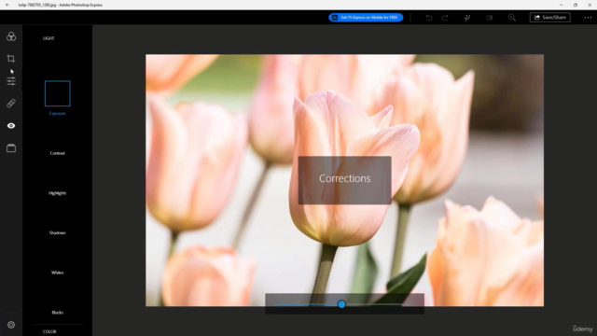The width and height of the screenshot is (597, 336).
Task: Go back using title bar arrow
Action: point(7,5)
